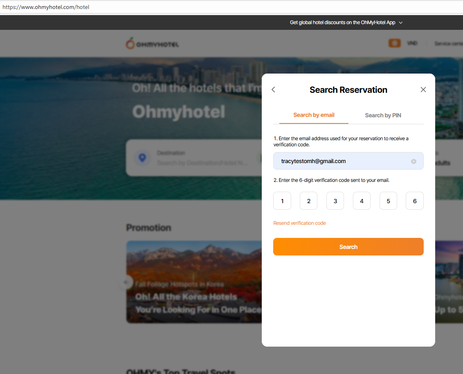Click the destination location pin icon
The width and height of the screenshot is (463, 374).
142,158
